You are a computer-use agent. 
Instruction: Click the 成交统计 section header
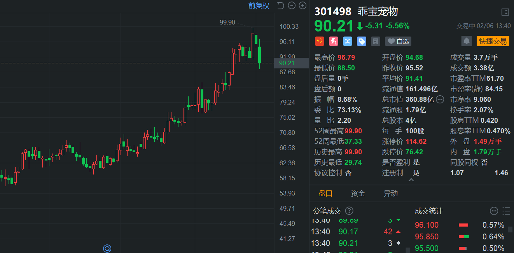tap(428, 211)
